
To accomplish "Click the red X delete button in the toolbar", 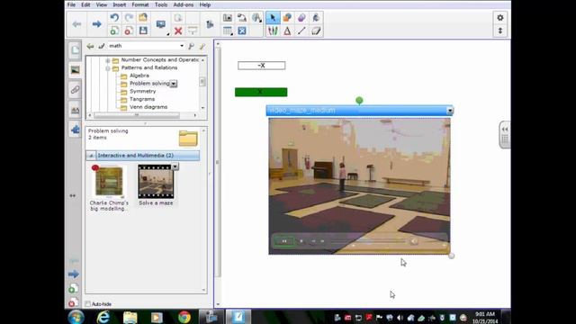I will (x=178, y=31).
